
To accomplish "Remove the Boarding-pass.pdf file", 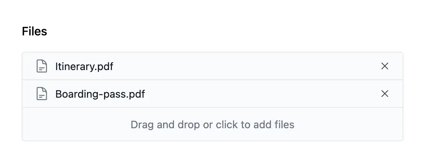I will (x=384, y=94).
